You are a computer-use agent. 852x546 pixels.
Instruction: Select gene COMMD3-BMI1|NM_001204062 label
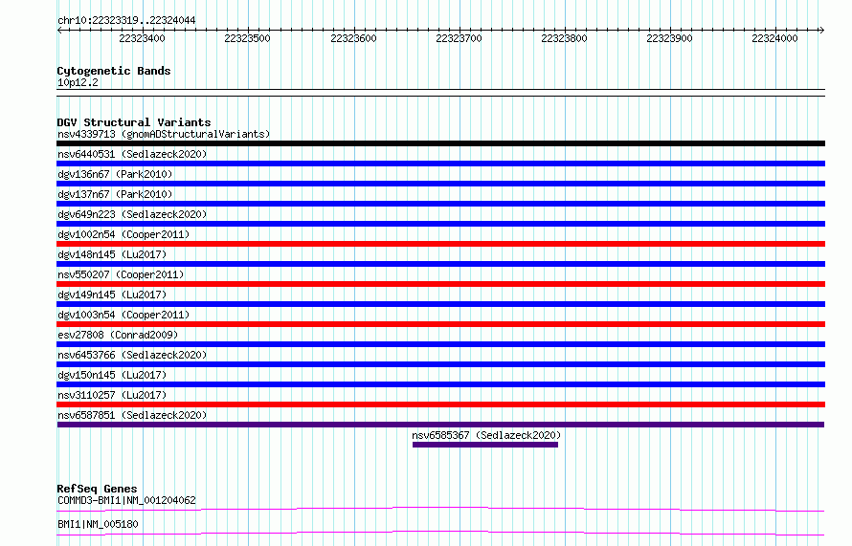coord(126,500)
